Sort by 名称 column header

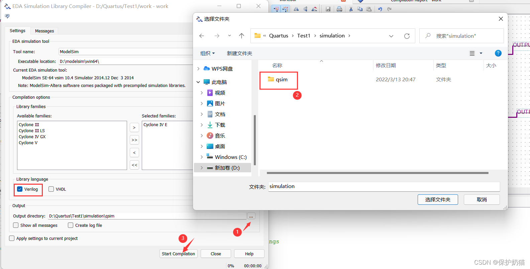point(277,65)
